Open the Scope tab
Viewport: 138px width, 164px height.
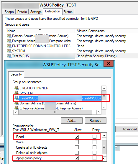(x=9, y=12)
